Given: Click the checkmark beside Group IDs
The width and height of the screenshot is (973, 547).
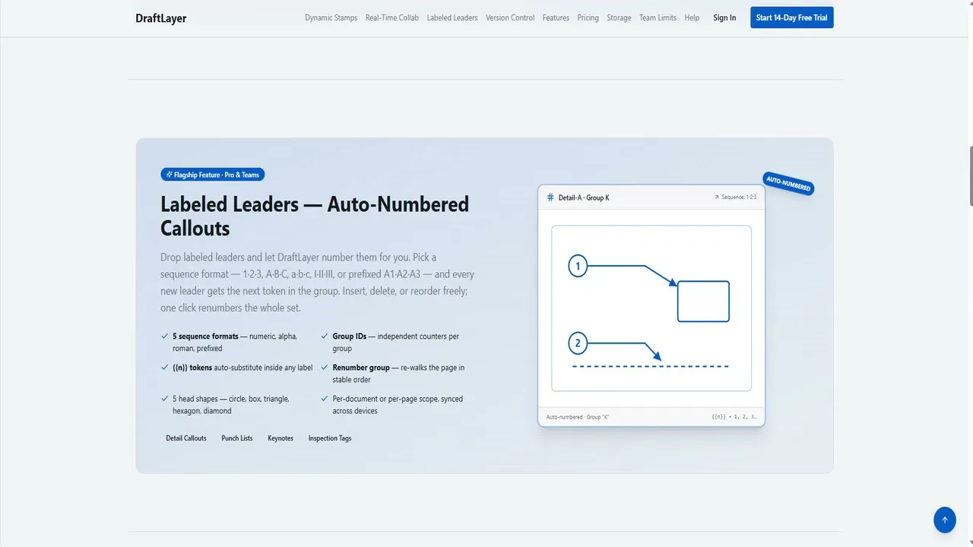Looking at the screenshot, I should coord(325,336).
